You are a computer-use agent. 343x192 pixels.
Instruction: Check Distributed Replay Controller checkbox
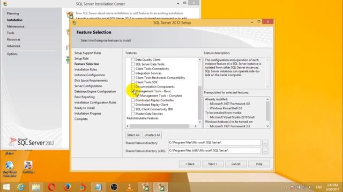[133, 100]
